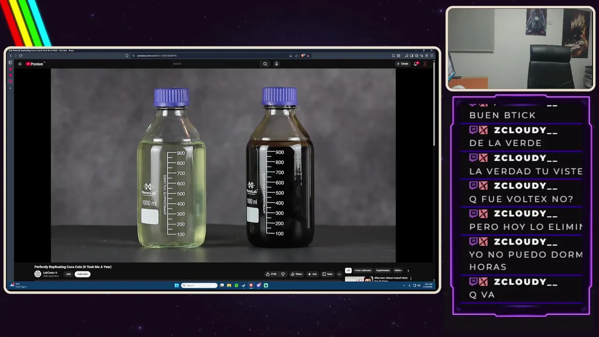Click the Windows taskbar search box
This screenshot has height=337, width=599.
[199, 286]
